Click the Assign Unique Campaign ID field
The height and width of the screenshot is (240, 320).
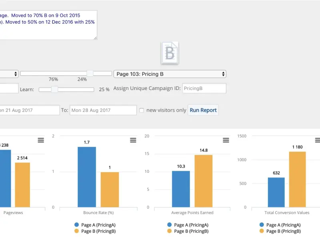point(204,88)
